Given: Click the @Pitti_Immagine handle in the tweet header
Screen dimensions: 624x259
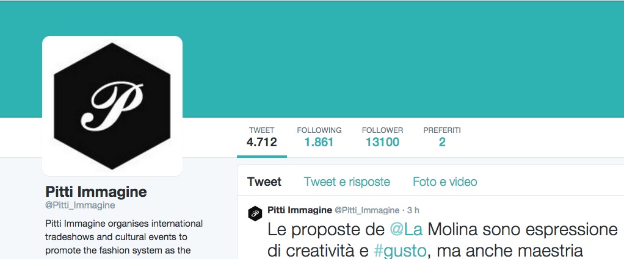Looking at the screenshot, I should click(x=367, y=210).
